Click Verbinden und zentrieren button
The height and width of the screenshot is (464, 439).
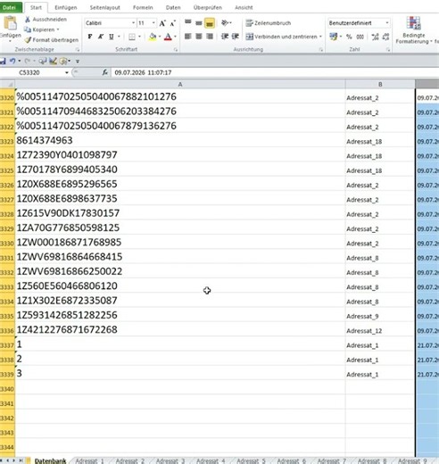click(x=282, y=37)
